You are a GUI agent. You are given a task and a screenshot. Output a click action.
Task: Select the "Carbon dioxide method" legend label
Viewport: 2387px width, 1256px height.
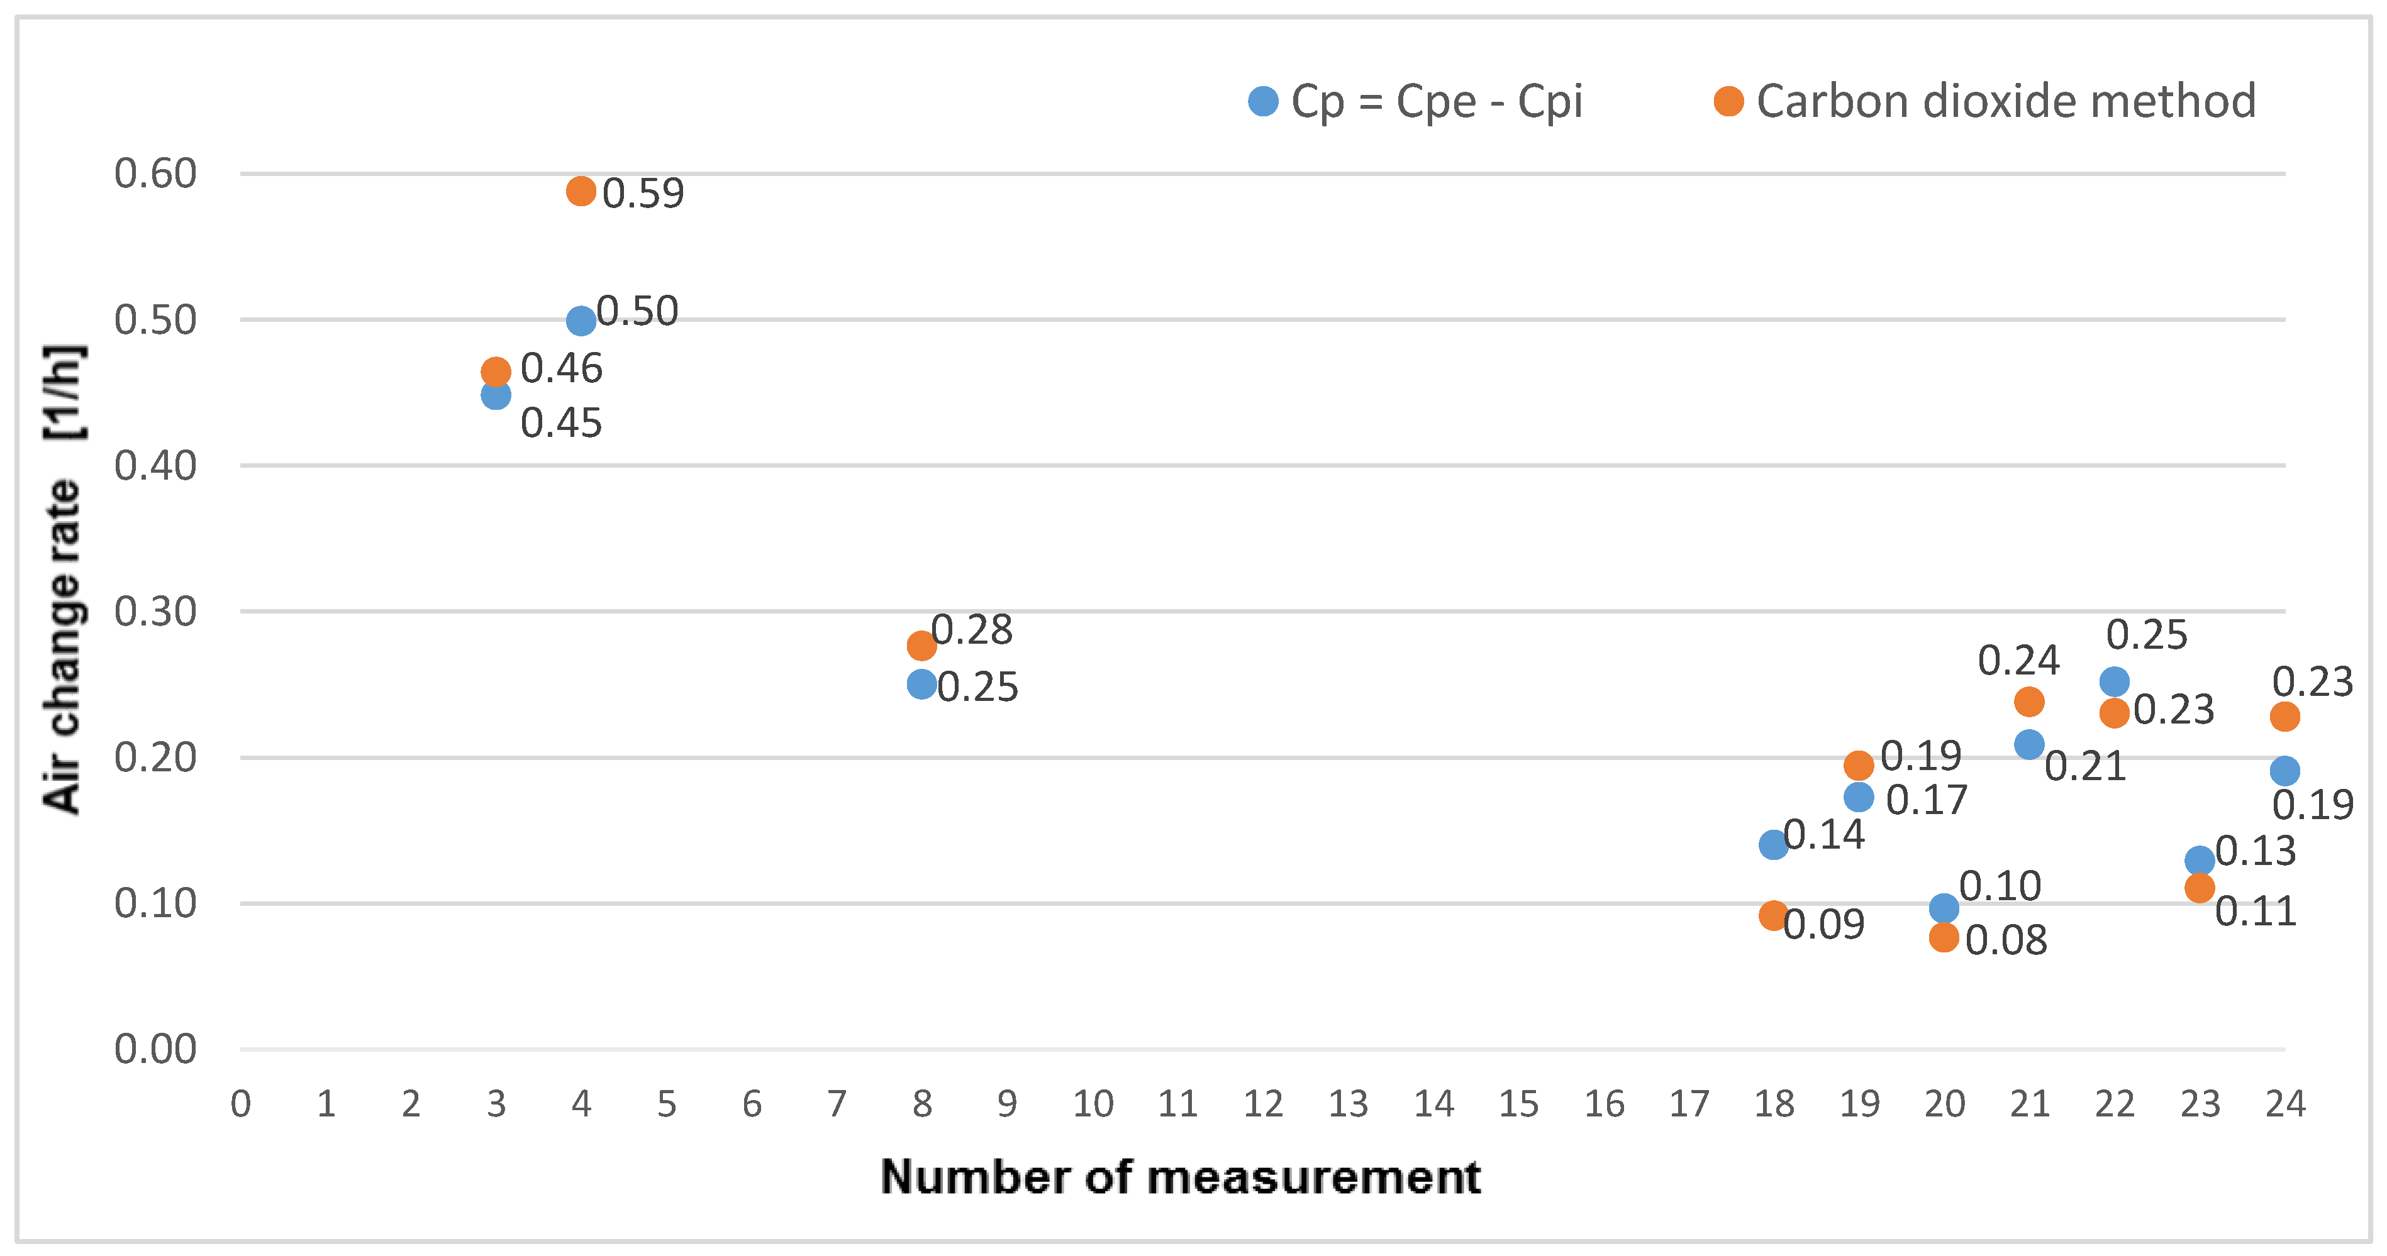click(2005, 101)
